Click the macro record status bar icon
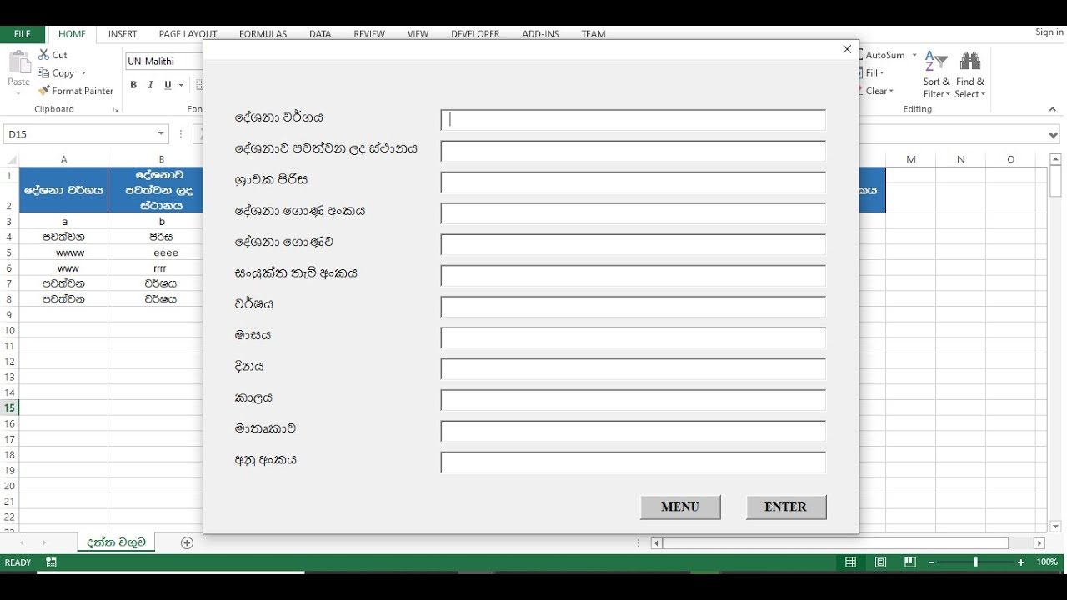The width and height of the screenshot is (1067, 600). pos(52,562)
